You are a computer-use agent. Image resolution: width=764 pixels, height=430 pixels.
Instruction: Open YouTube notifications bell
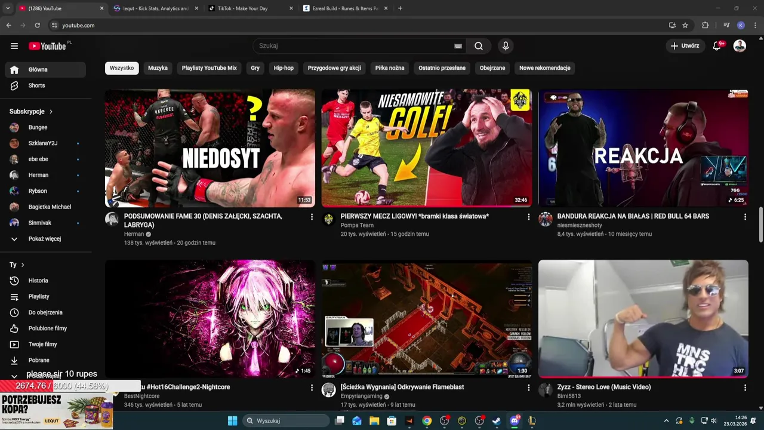(x=717, y=46)
